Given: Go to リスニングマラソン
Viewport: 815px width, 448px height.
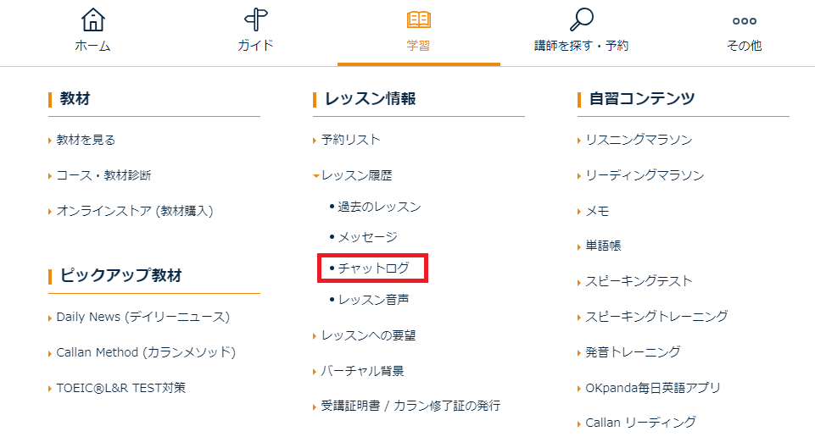Looking at the screenshot, I should (639, 140).
